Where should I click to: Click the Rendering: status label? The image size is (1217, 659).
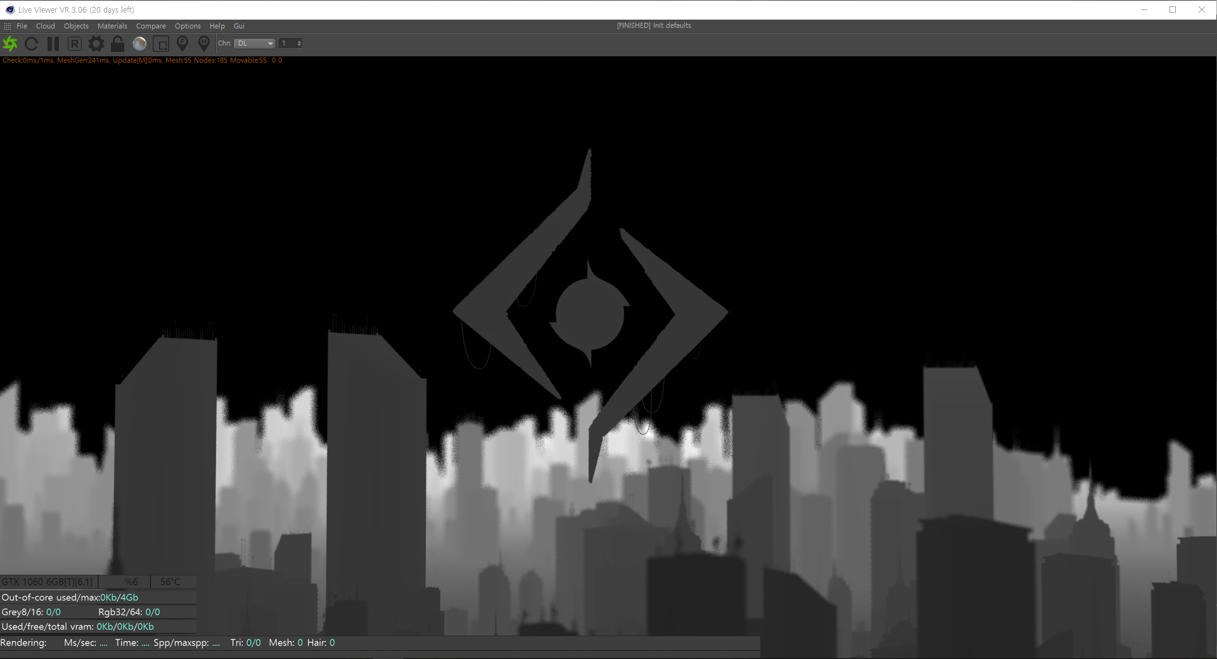[x=23, y=643]
